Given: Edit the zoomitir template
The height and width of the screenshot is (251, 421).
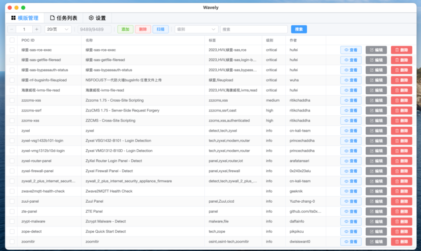Looking at the screenshot, I should (x=376, y=242).
